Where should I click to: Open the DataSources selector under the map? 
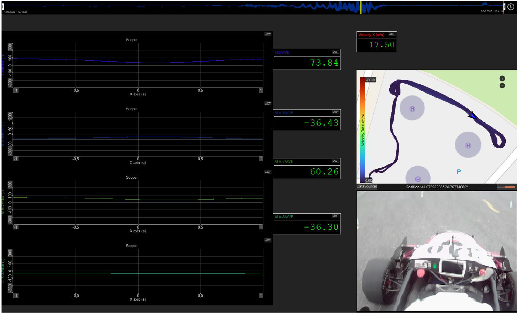(367, 187)
